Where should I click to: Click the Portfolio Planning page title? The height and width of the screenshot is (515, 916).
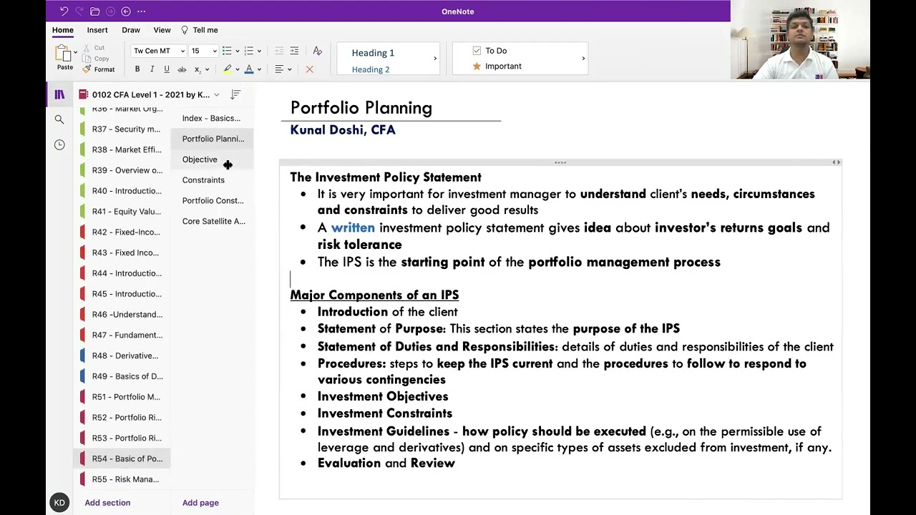pos(361,108)
